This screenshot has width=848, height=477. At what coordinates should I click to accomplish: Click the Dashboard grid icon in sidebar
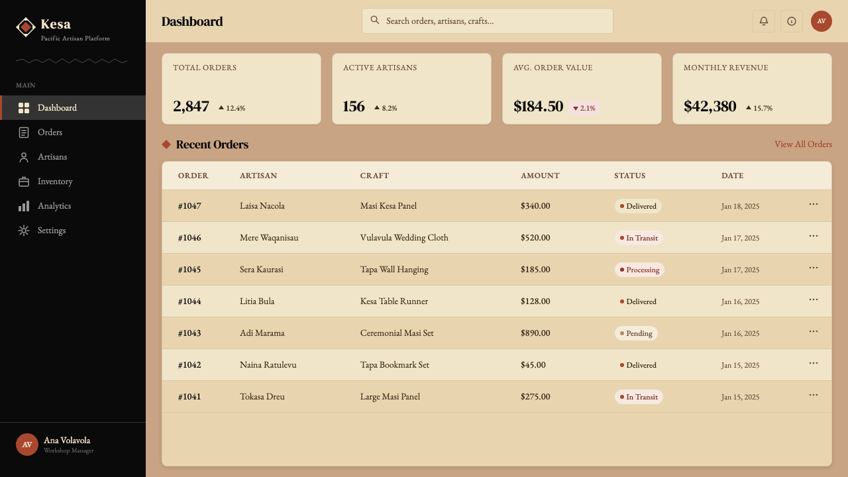coord(24,108)
